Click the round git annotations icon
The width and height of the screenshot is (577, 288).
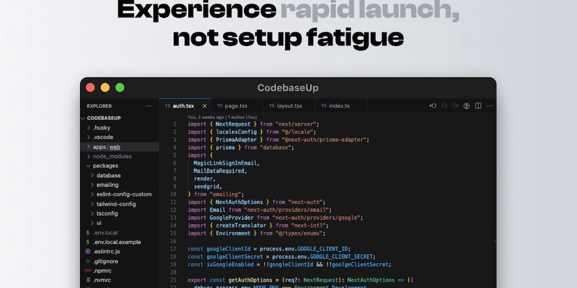(x=467, y=106)
